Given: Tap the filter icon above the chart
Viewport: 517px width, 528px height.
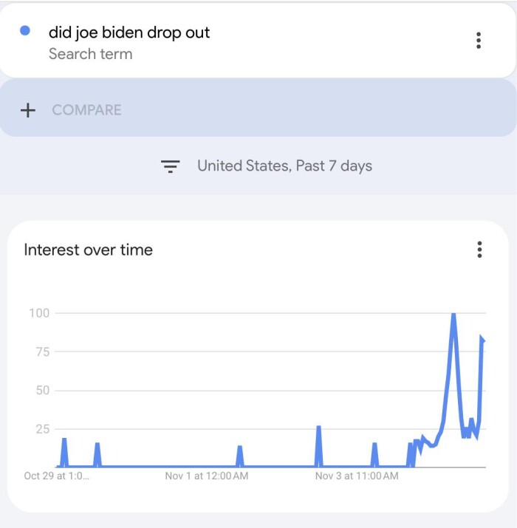Looking at the screenshot, I should coord(171,166).
